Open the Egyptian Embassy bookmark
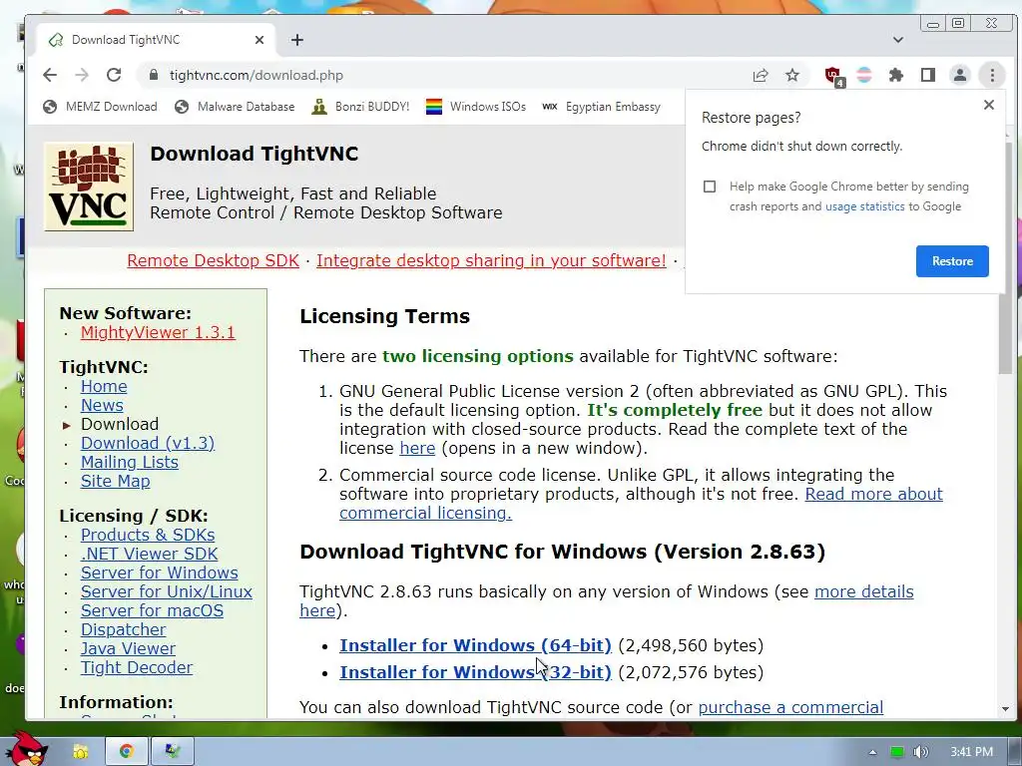The width and height of the screenshot is (1022, 766). (601, 107)
